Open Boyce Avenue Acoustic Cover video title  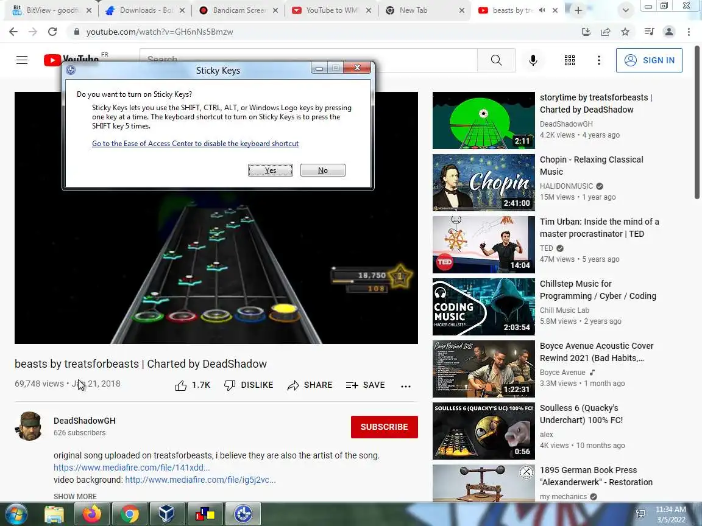pos(597,352)
